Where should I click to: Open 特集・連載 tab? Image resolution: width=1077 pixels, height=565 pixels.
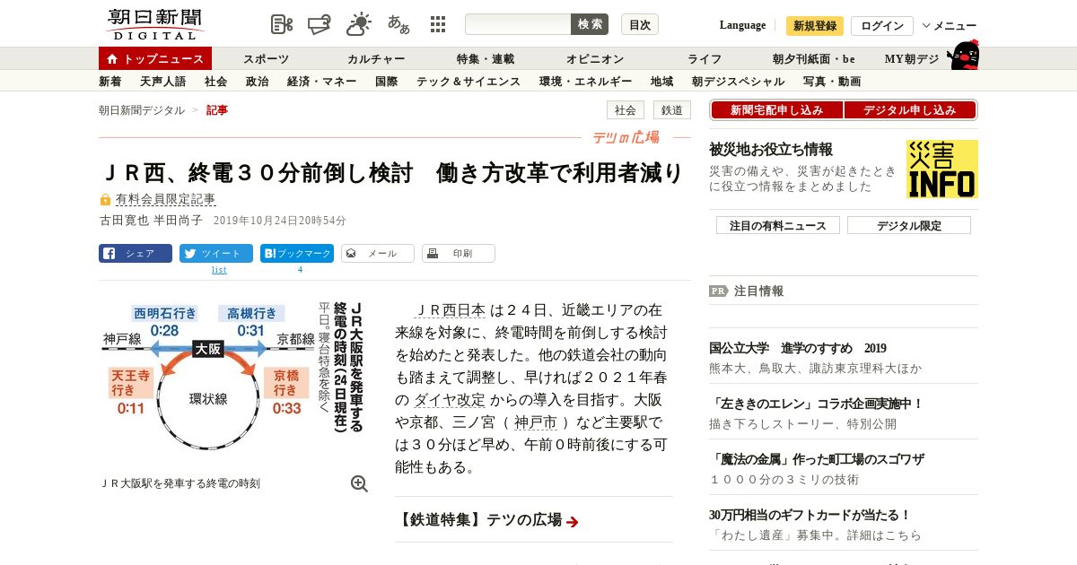(x=486, y=58)
